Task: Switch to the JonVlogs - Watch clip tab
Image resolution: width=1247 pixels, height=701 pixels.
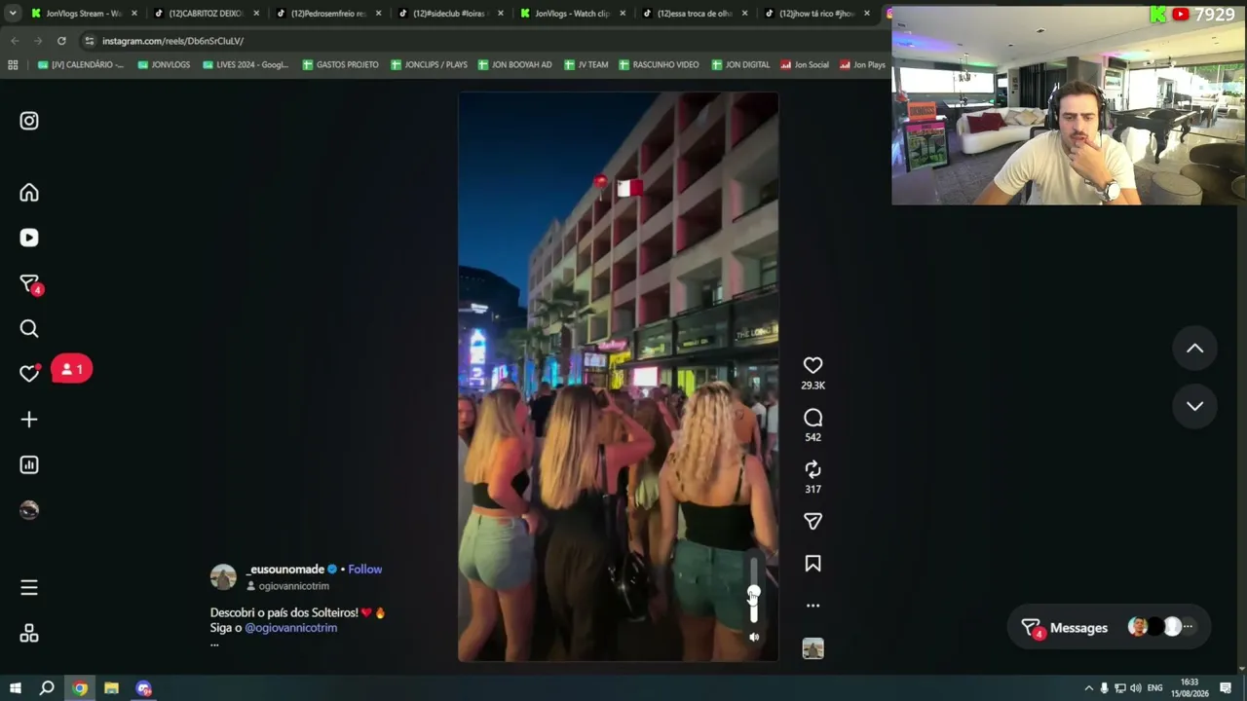Action: (573, 14)
